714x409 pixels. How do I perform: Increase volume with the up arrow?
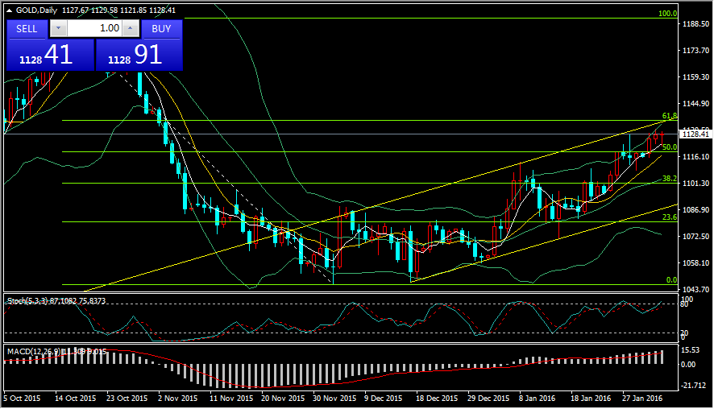[x=131, y=28]
